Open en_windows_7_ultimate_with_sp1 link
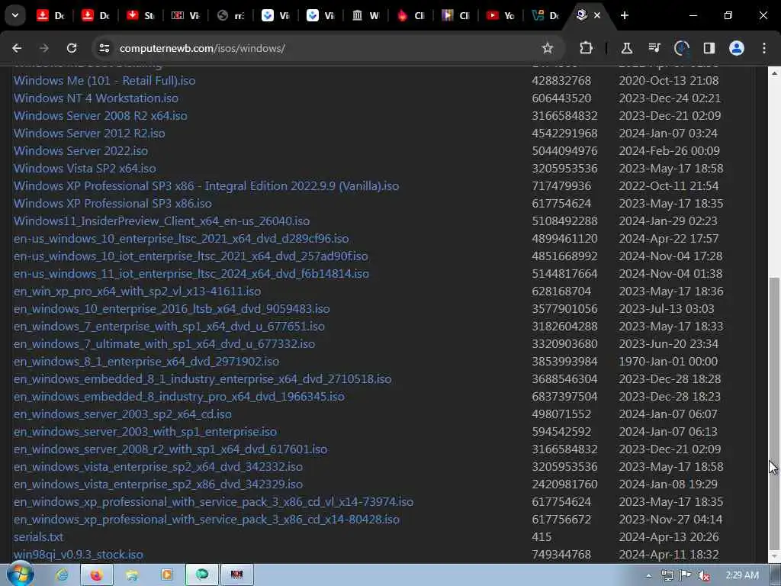Viewport: 781px width, 586px height. click(x=164, y=344)
